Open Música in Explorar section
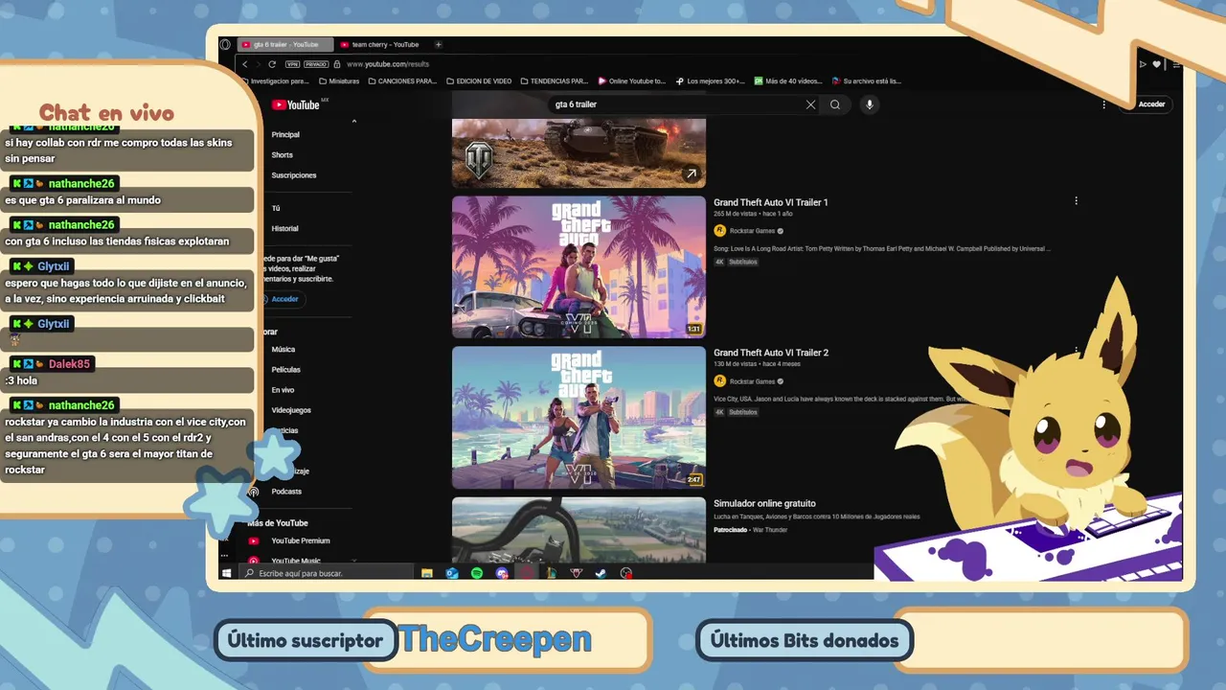Image resolution: width=1226 pixels, height=690 pixels. [283, 350]
